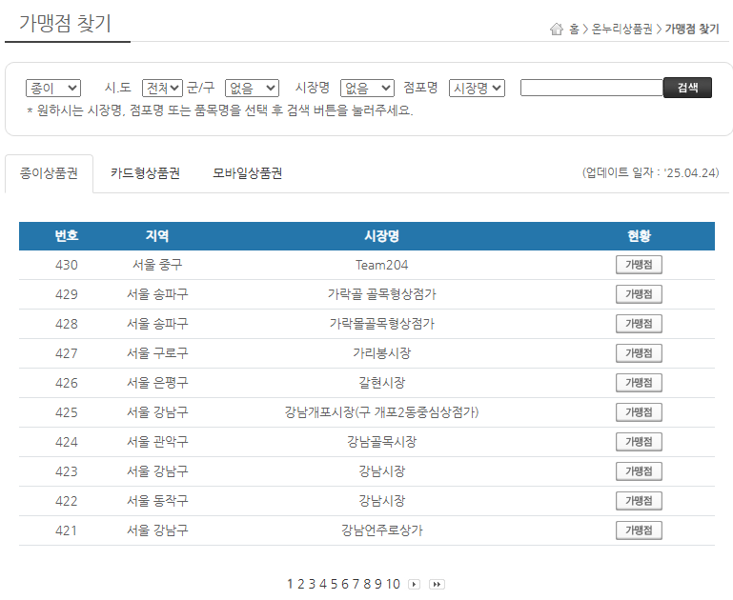Open 가맹점 button for 강남언주로상가
Image resolution: width=733 pixels, height=600 pixels.
(639, 530)
